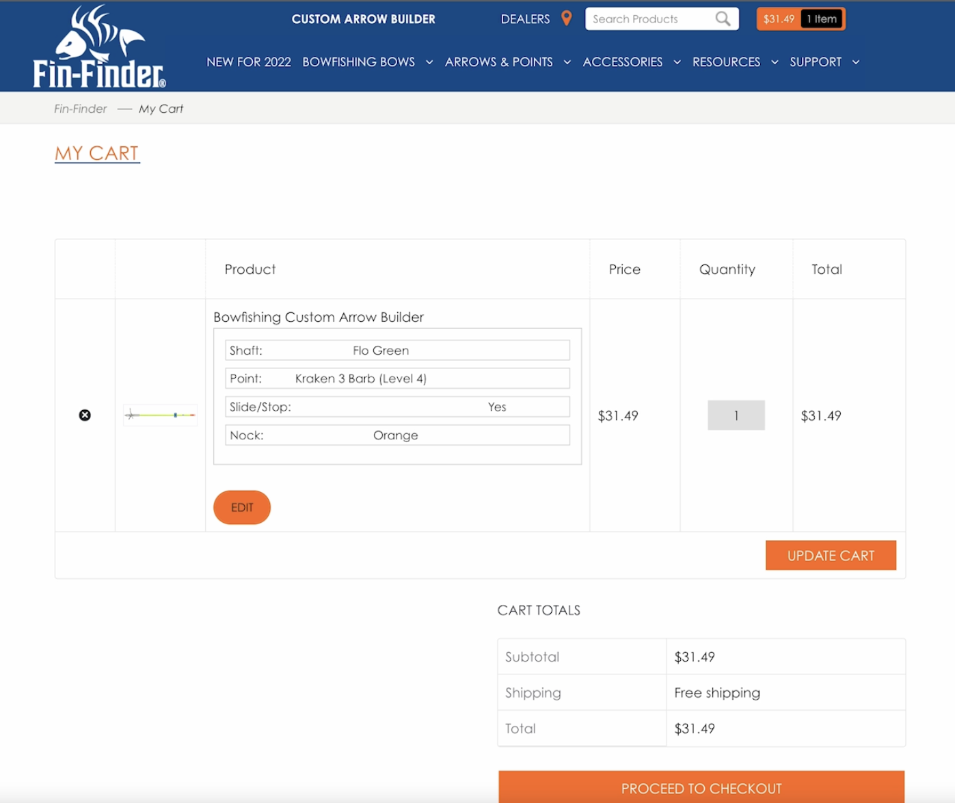Click the Quantity column header
955x803 pixels.
[727, 269]
